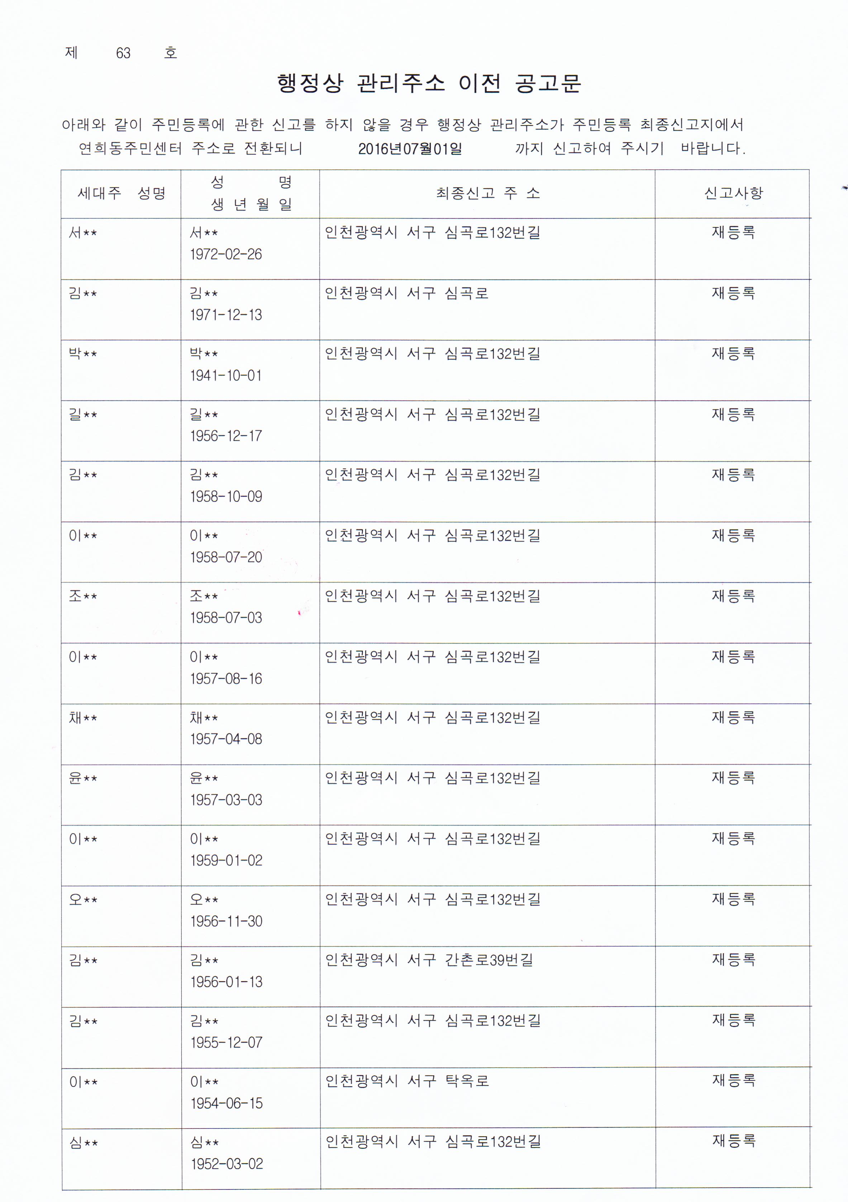Select birth date 1941-10-01 for 박**
This screenshot has height=1202, width=848.
(x=225, y=375)
